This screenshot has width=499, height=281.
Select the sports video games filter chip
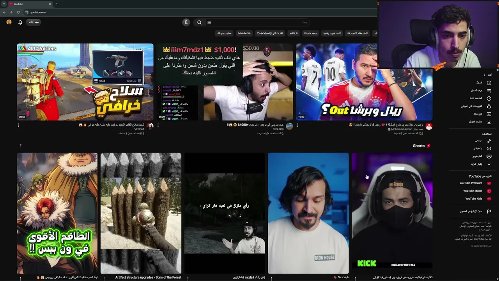click(332, 33)
